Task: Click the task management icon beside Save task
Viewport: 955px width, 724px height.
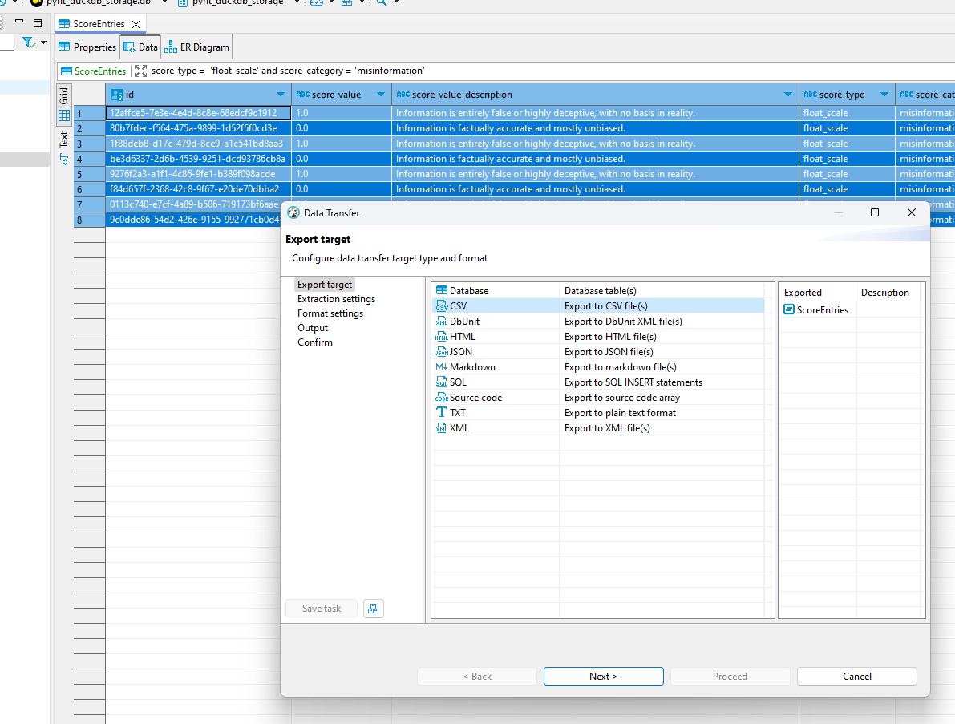Action: pyautogui.click(x=373, y=609)
